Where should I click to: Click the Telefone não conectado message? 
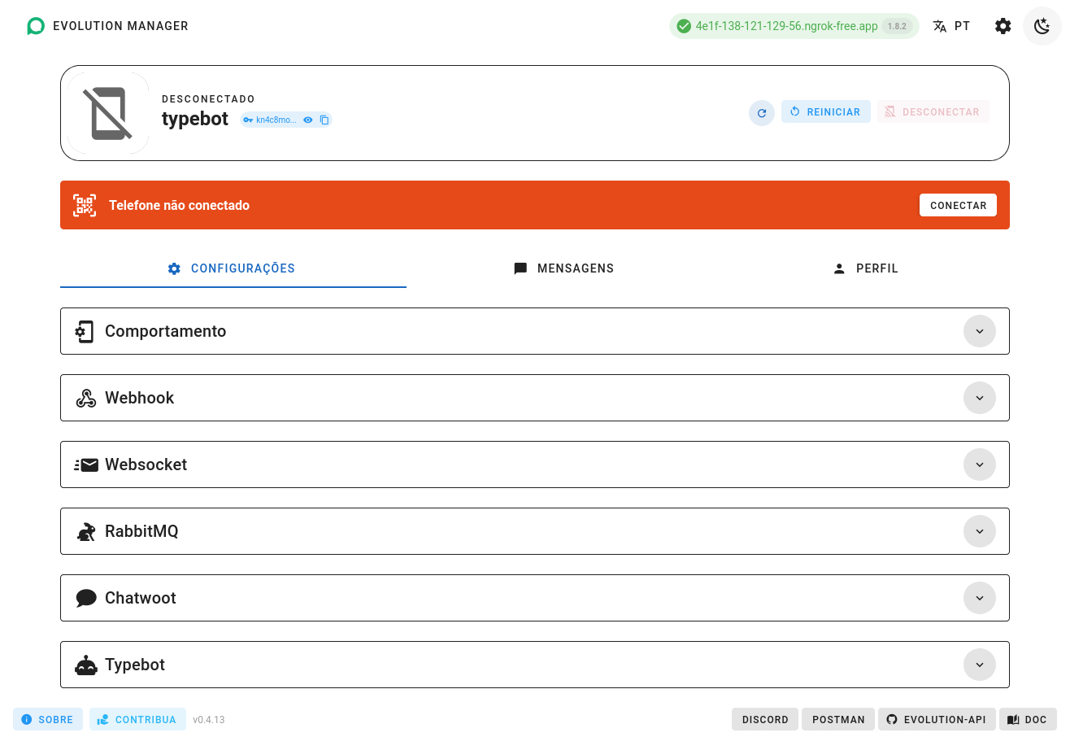click(x=179, y=205)
